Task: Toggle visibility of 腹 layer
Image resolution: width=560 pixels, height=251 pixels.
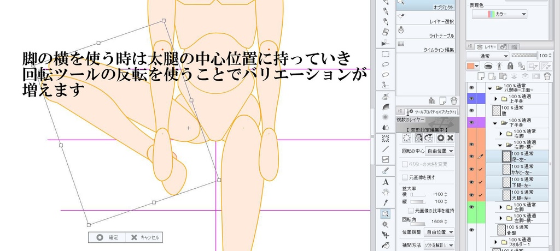Action: [x=472, y=110]
